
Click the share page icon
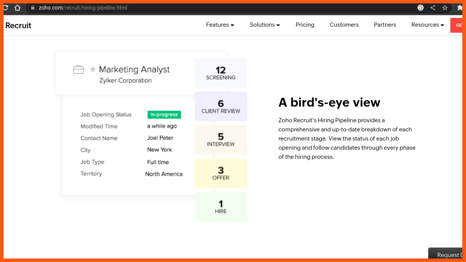pos(433,8)
